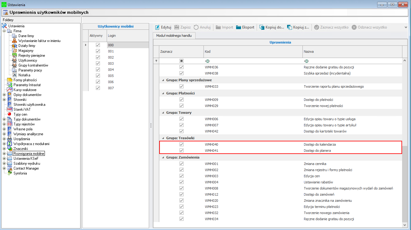Click Nazwa column filter field

click(353, 61)
